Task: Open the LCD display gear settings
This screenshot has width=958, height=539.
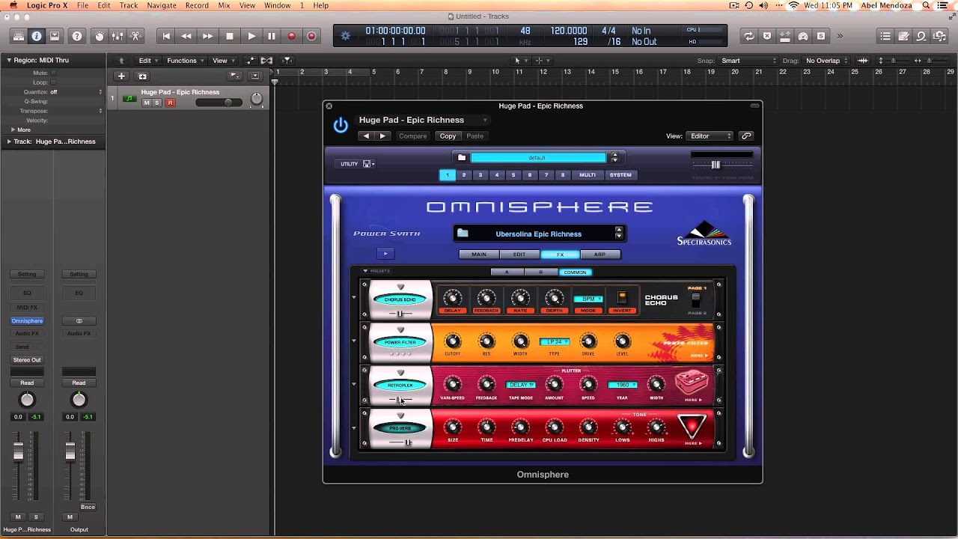Action: click(x=345, y=35)
